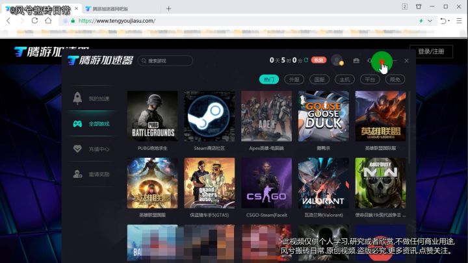Click the toolbox briefcase icon
468x263 pixels.
click(356, 60)
